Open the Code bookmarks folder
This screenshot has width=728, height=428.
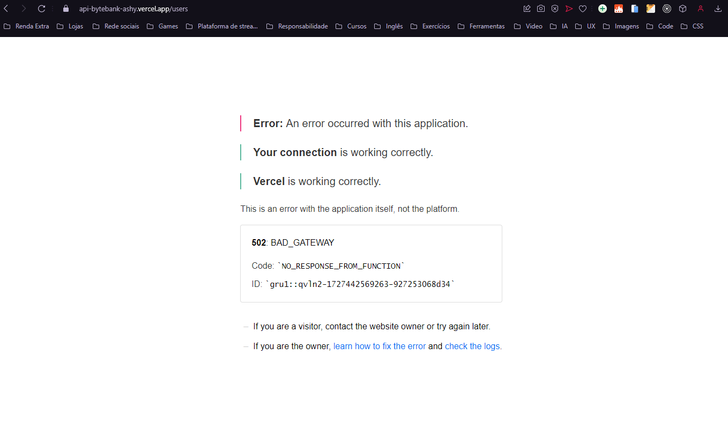click(660, 26)
